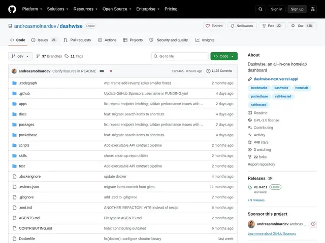
Task: Focus the Go to file search field
Action: coord(180,56)
